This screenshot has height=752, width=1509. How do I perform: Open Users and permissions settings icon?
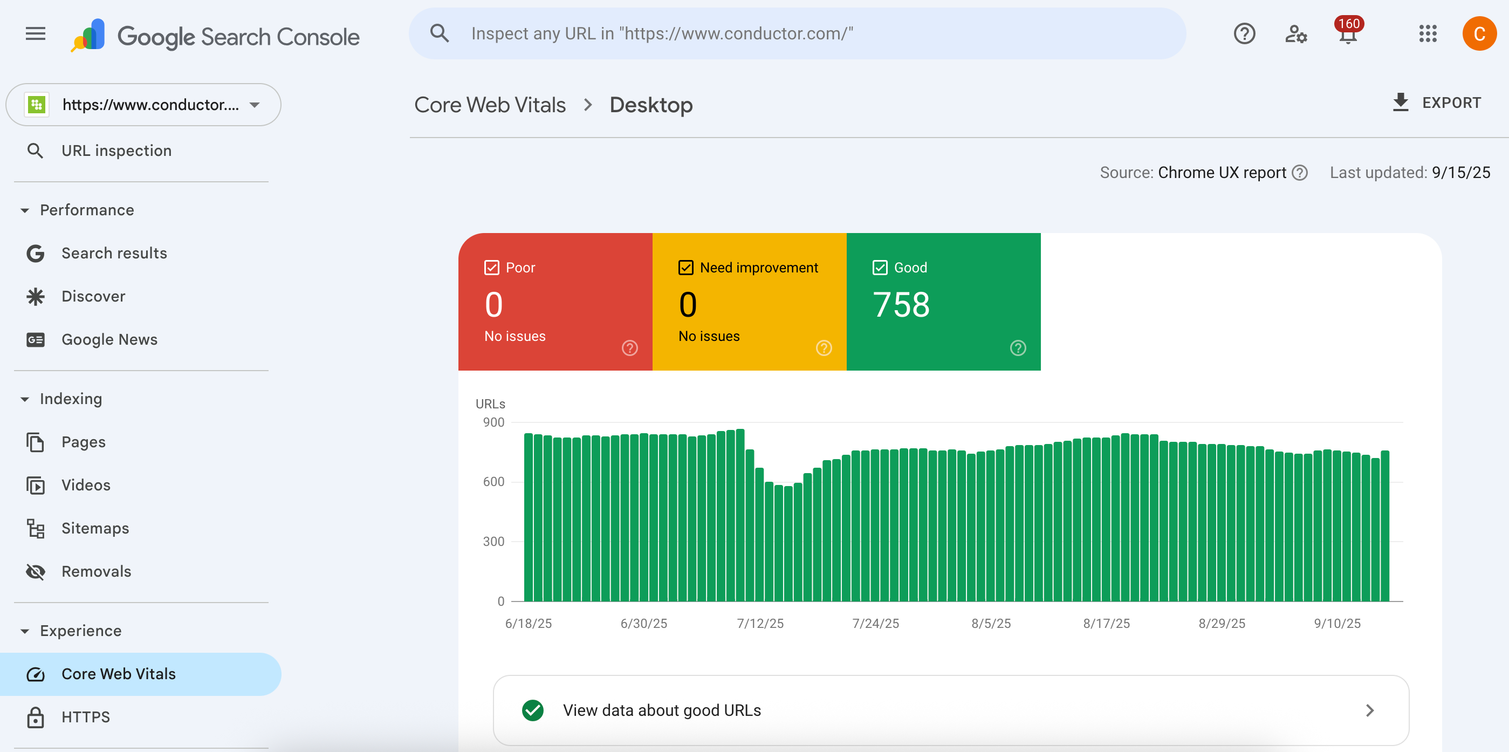[x=1296, y=34]
